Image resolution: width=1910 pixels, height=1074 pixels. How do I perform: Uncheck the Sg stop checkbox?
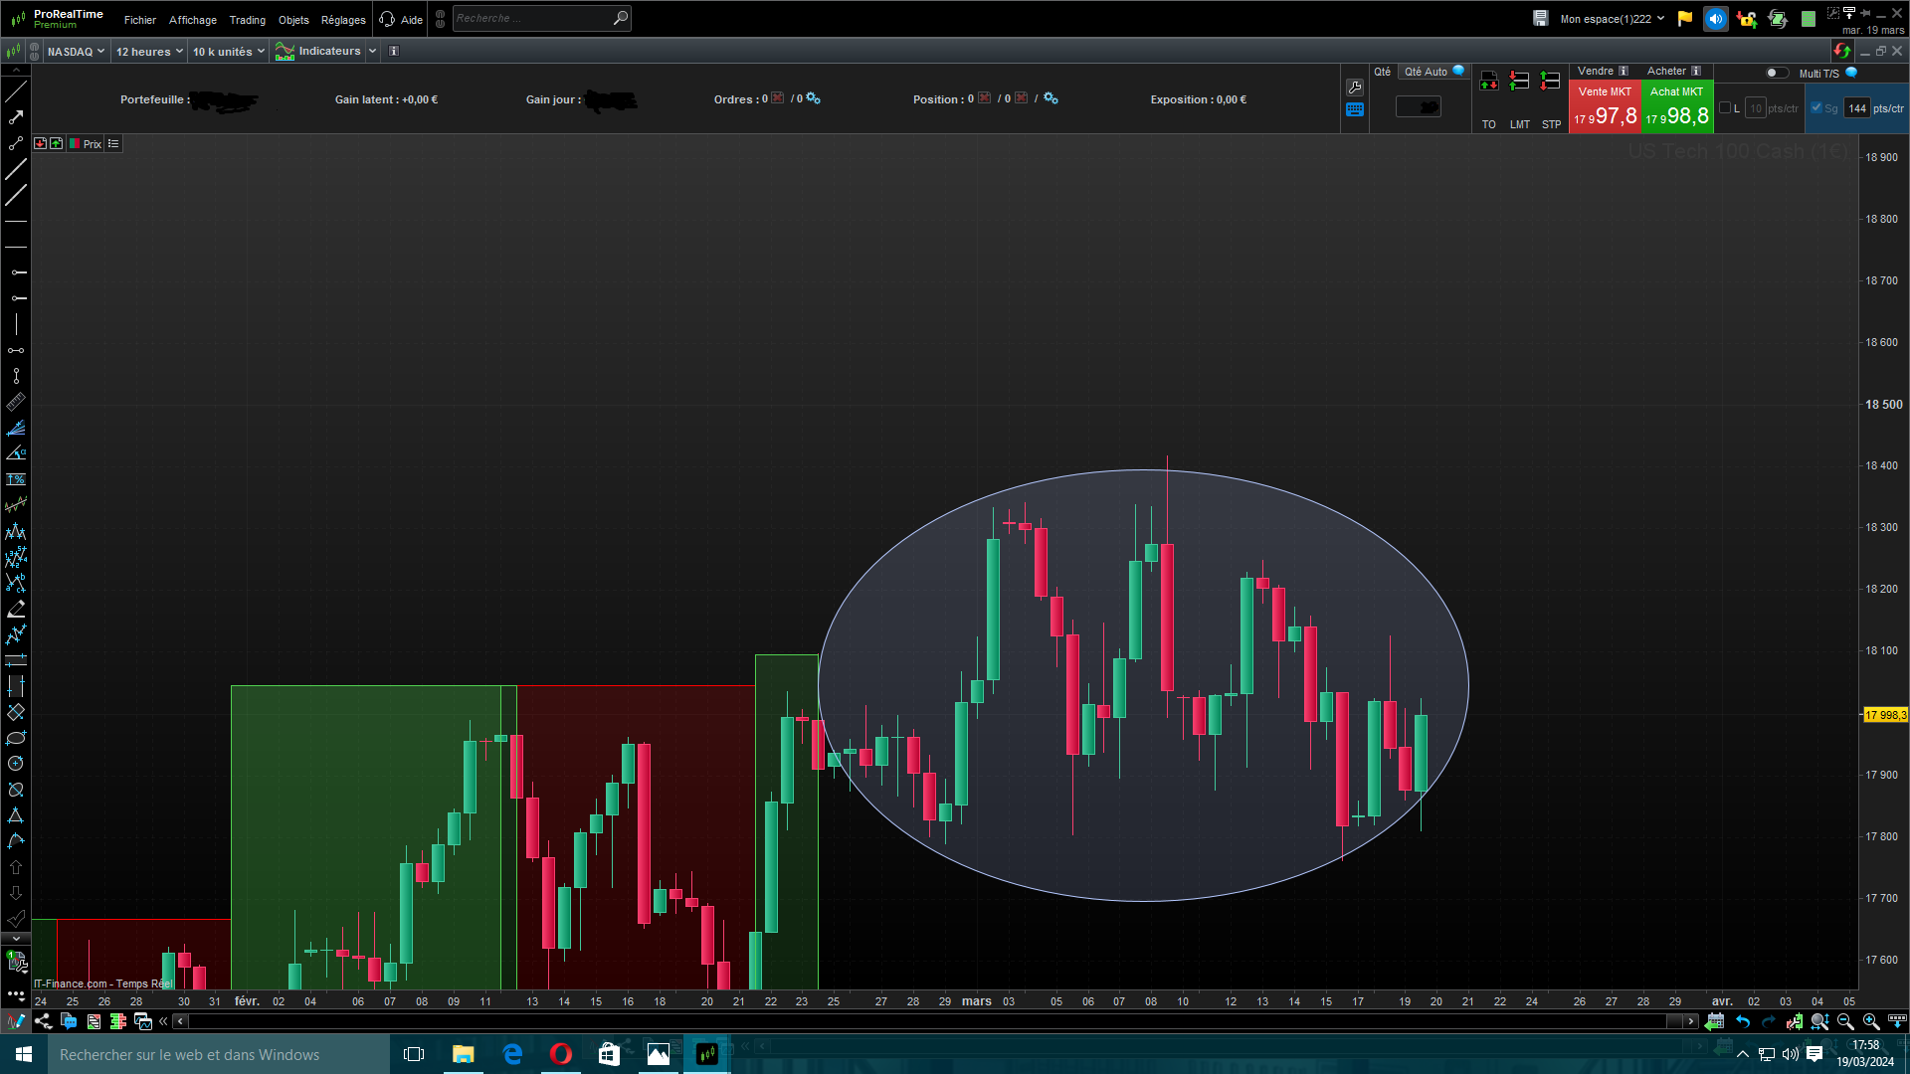pos(1816,108)
